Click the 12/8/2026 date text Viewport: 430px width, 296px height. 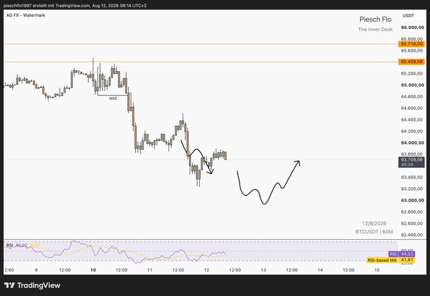(x=374, y=223)
